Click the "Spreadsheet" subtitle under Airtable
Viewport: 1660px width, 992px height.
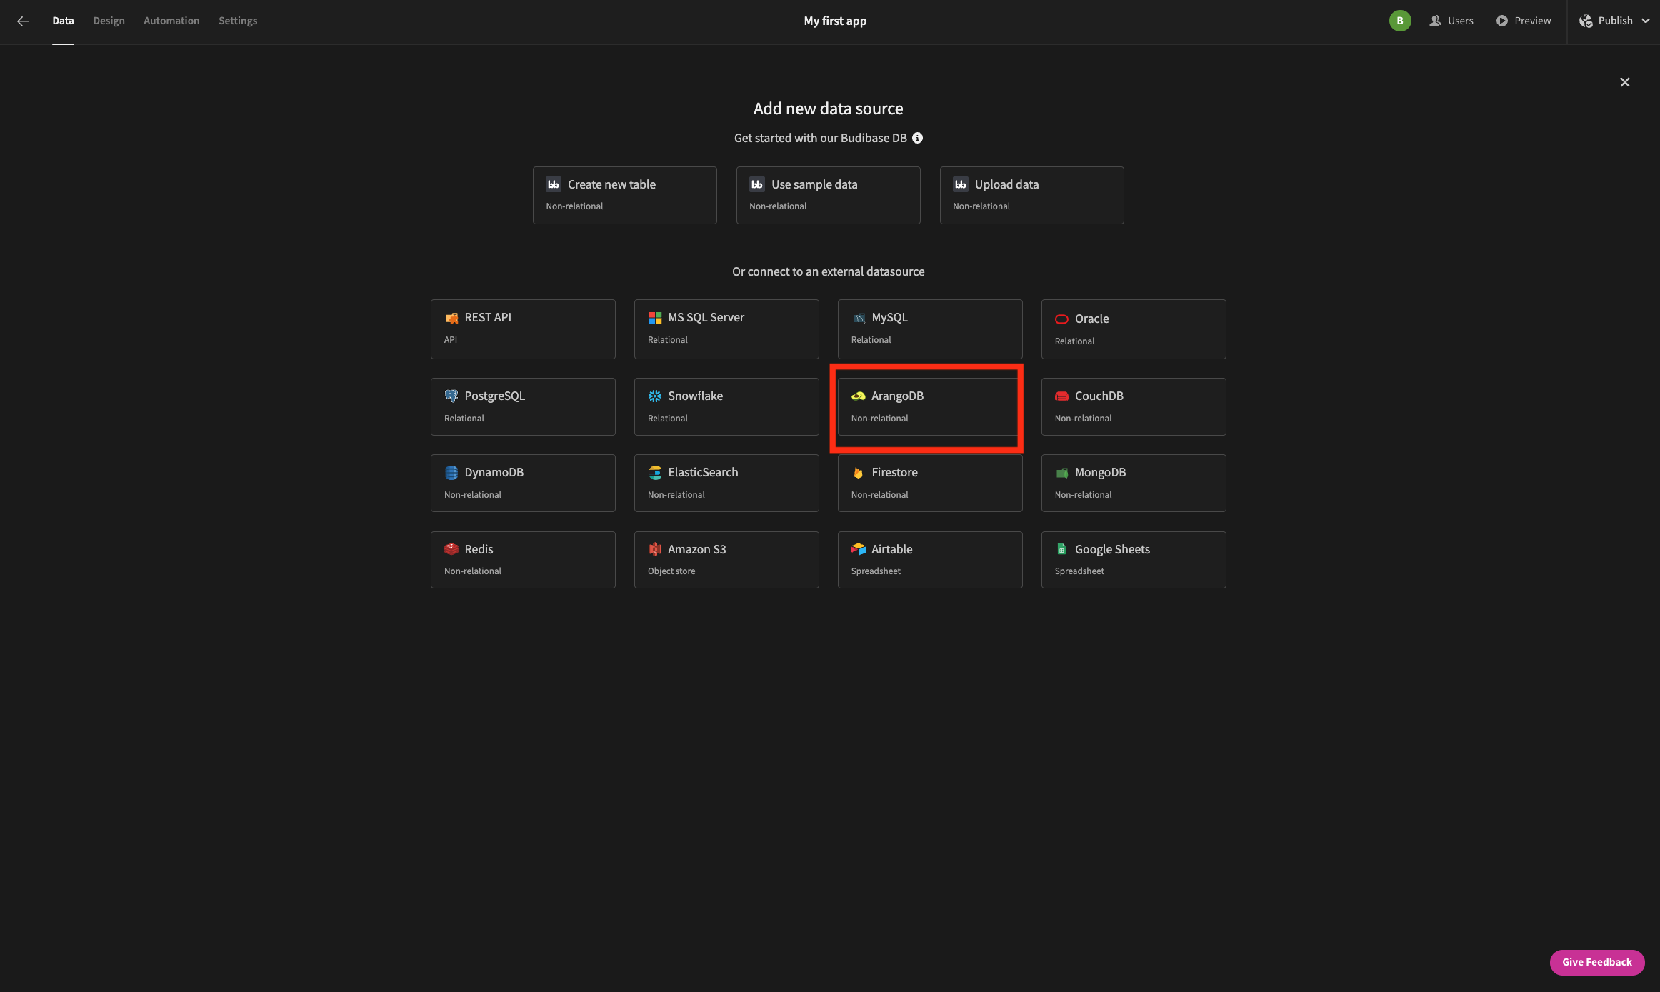pos(876,571)
